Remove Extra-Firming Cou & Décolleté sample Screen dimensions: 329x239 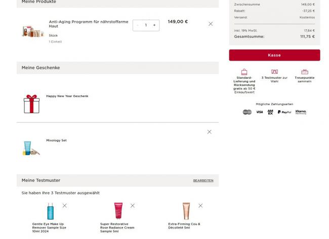coord(200,206)
